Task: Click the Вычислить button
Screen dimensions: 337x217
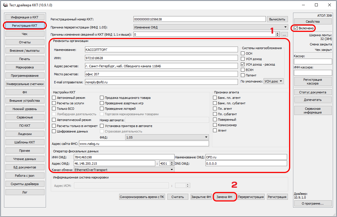Action: [277, 19]
